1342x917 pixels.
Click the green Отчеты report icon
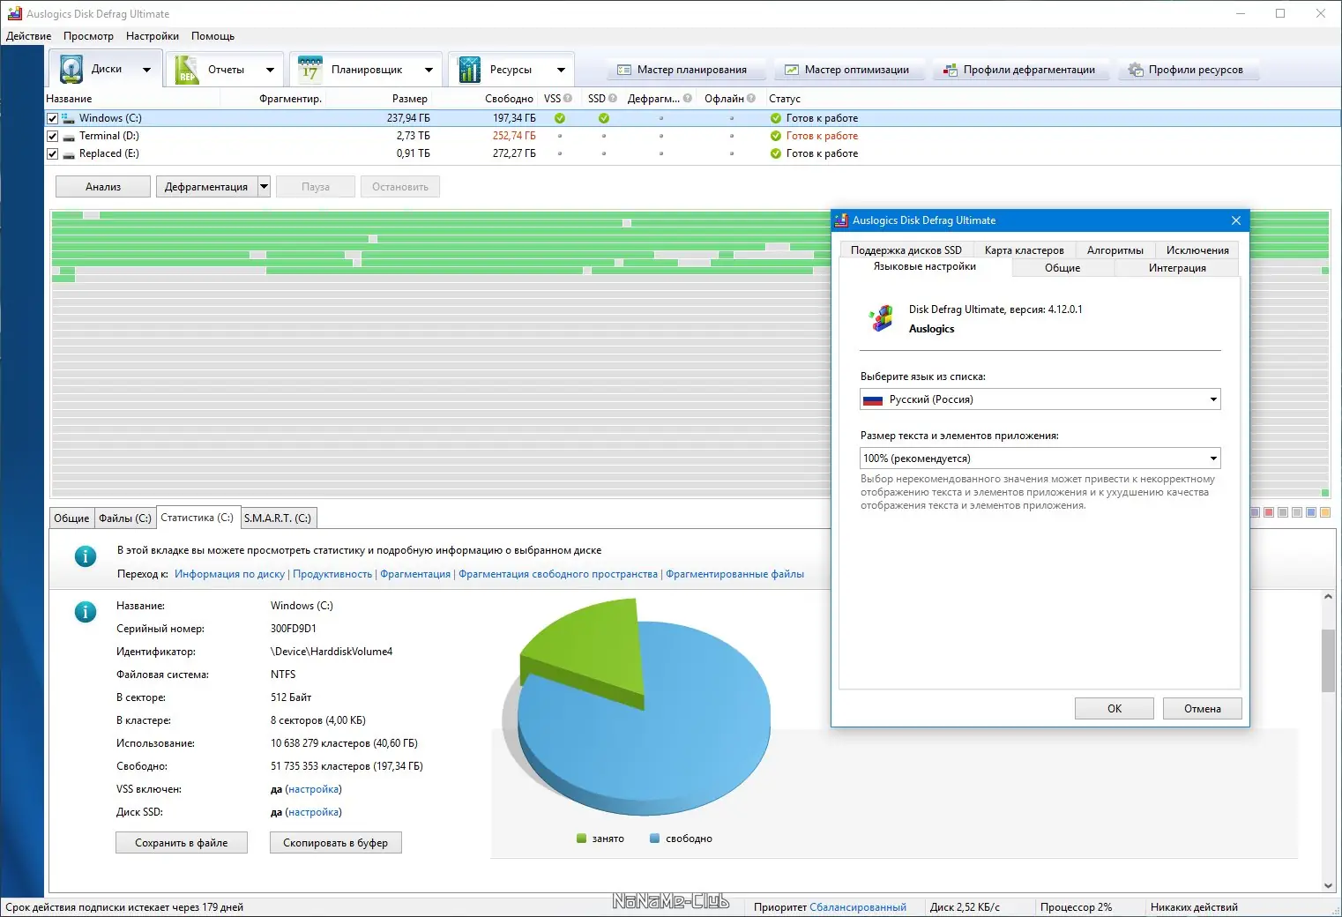(x=186, y=69)
